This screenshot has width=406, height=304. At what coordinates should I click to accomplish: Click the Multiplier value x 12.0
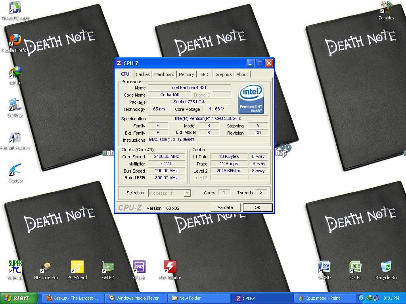point(167,163)
